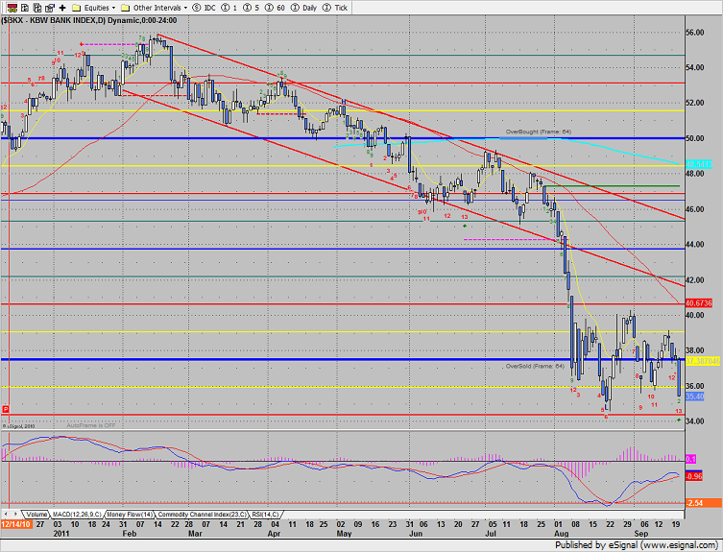Screen dimensions: 723x552
Task: Click the cyan 48.5413 price label
Action: pyautogui.click(x=699, y=164)
